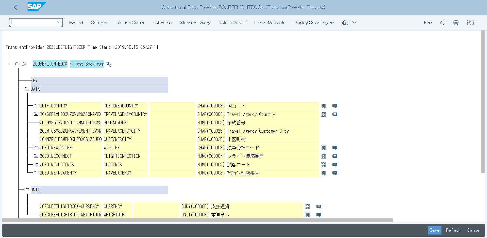Select the 2CNNZRYIDGWFNDKHWDXOGIZGJPO row

(x=71, y=139)
